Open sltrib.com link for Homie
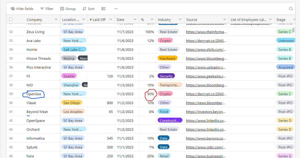Image resolution: width=300 pixels, height=158 pixels. click(x=206, y=50)
